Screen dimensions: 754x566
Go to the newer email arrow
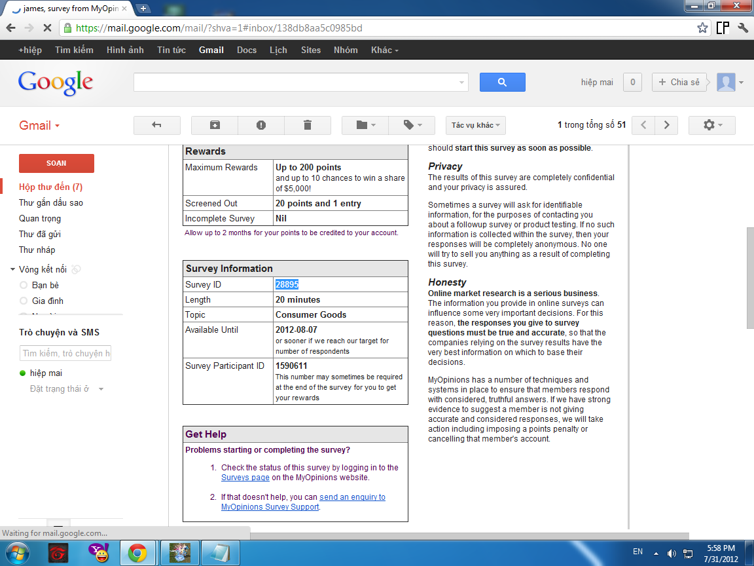[x=643, y=125]
